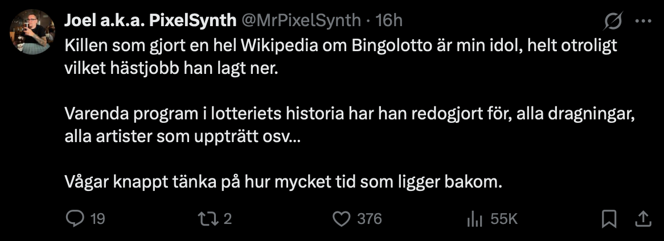This screenshot has height=241, width=664.
Task: Click the @MrPixelSynth handle
Action: 301,20
